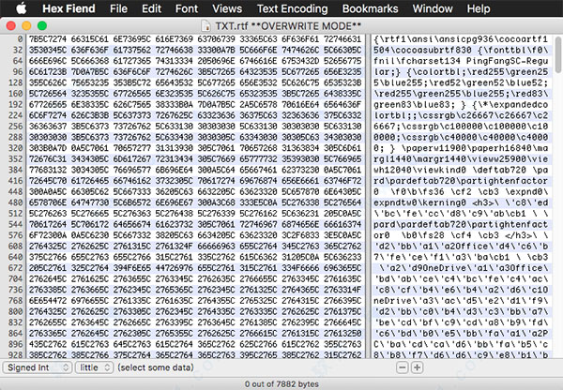
Task: Click text line 'fnil\fcharset134 PingFangSC-Regu'
Action: pos(461,61)
